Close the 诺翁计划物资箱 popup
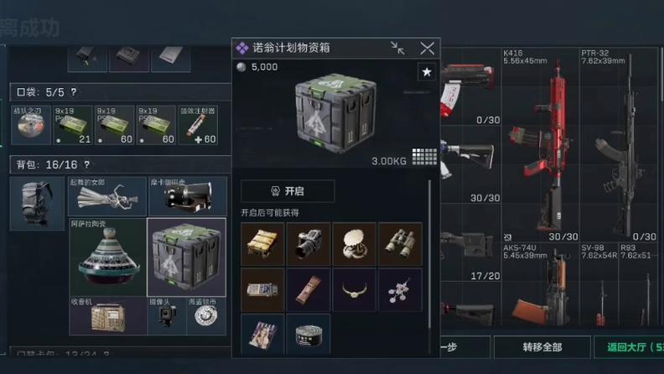This screenshot has width=664, height=374. point(428,49)
